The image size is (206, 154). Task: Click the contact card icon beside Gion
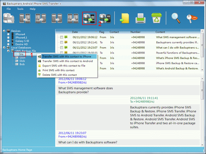point(16,58)
